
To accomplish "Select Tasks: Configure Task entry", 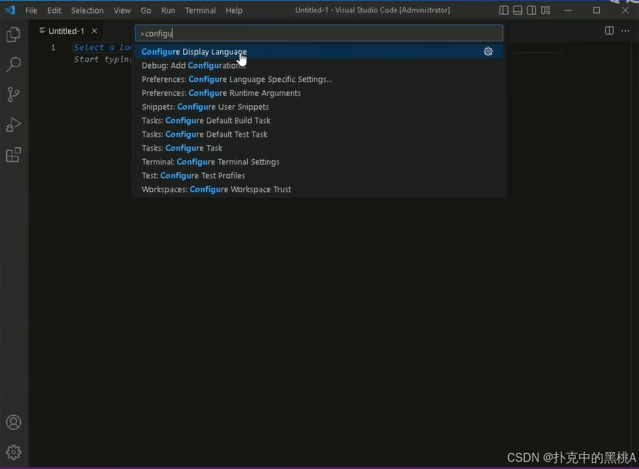I will (319, 149).
